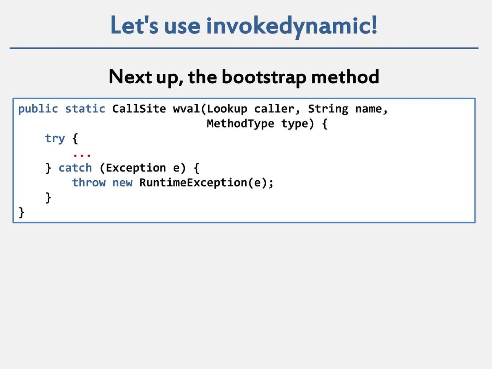Click the final closing brace of method
The image size is (492, 369).
coord(21,212)
